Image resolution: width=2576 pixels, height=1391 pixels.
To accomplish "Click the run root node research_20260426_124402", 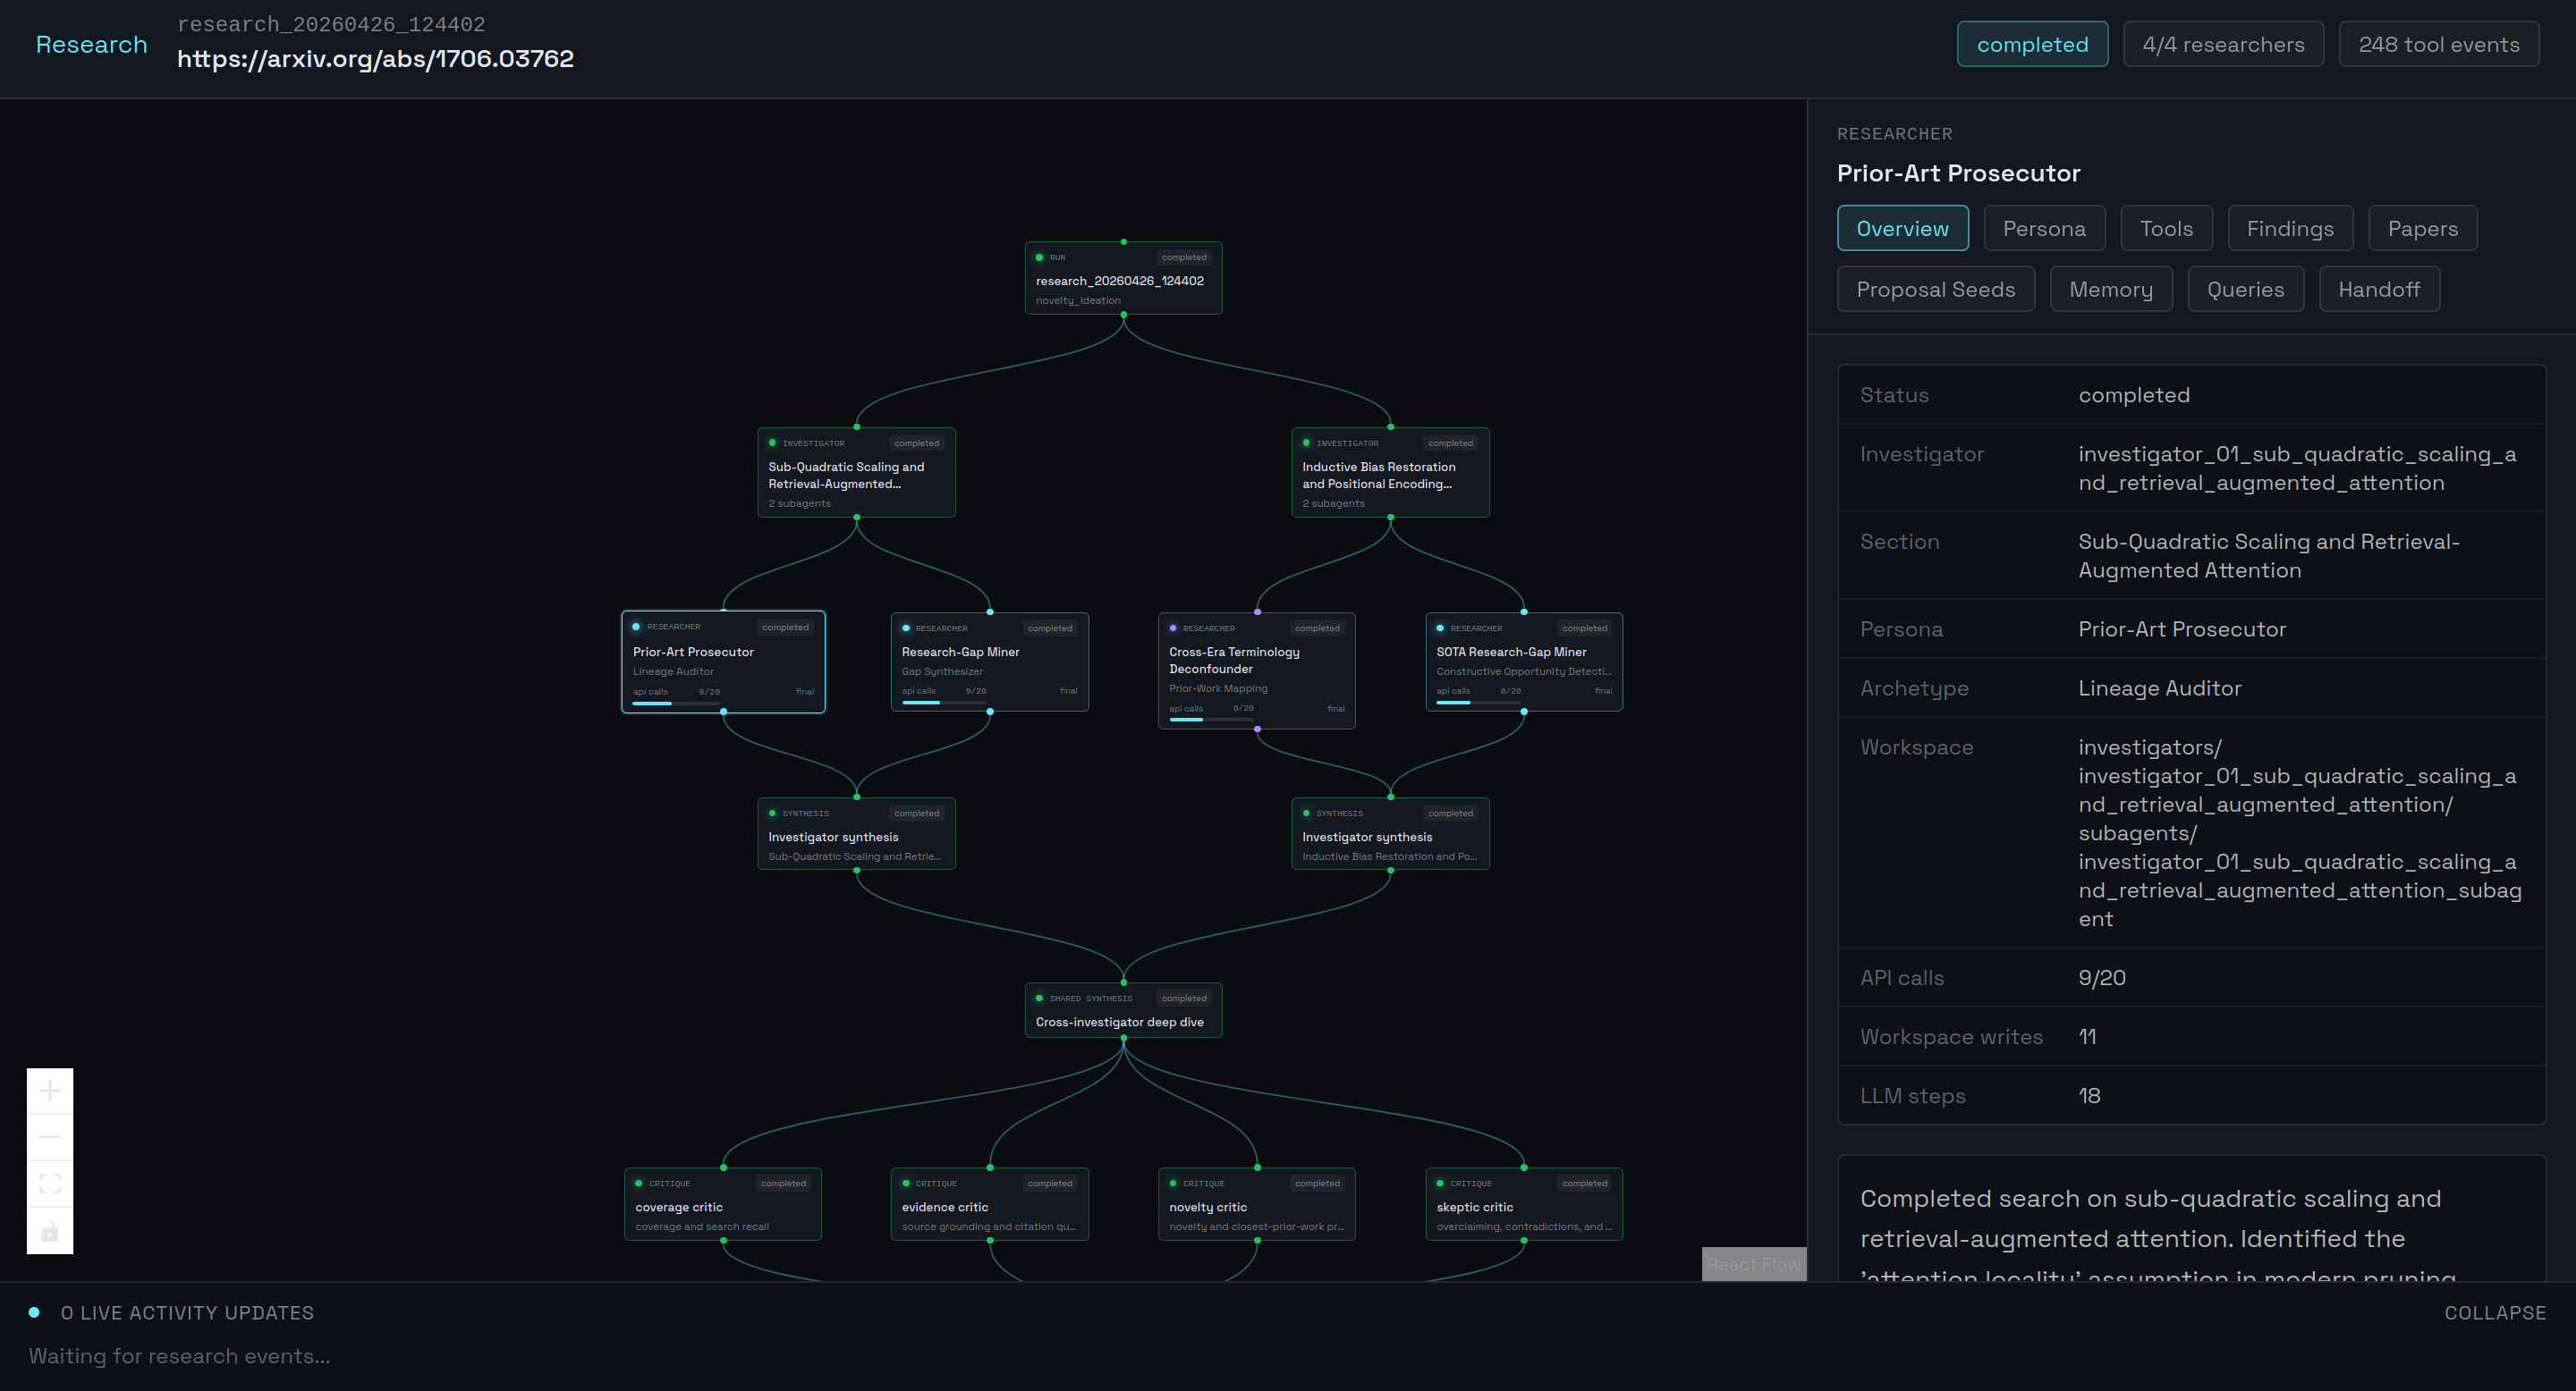I will [1123, 279].
